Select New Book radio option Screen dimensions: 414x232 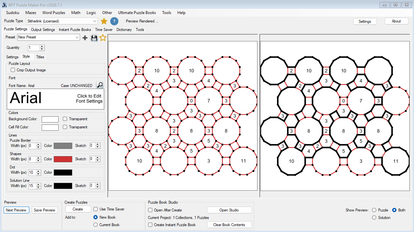95,217
